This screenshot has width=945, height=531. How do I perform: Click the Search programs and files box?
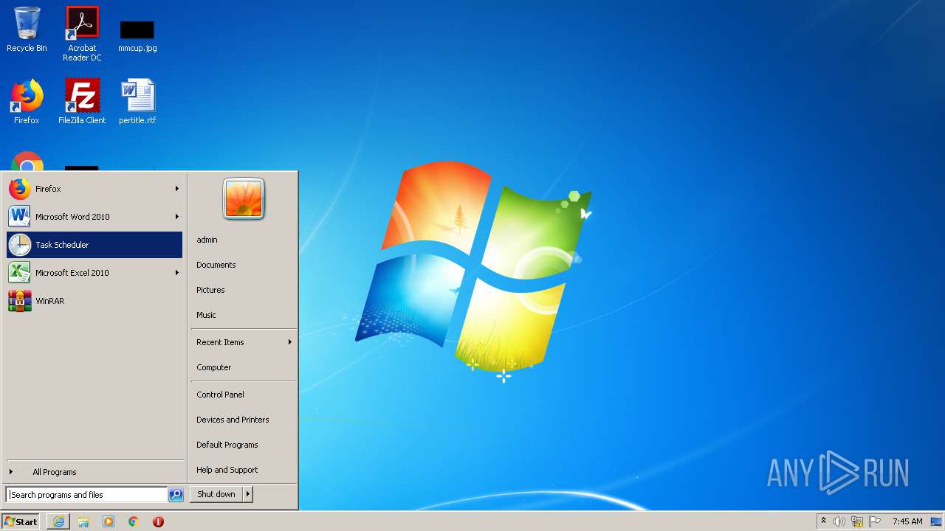point(86,495)
